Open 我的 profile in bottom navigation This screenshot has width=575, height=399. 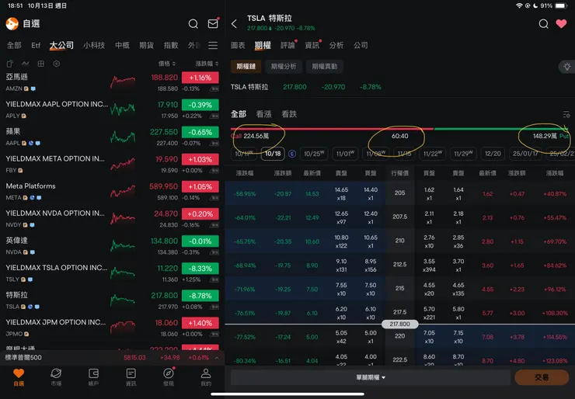pos(206,377)
